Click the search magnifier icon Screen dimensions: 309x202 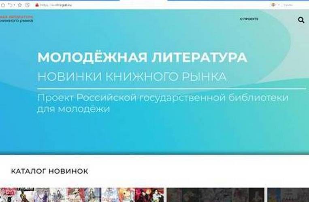click(x=301, y=20)
